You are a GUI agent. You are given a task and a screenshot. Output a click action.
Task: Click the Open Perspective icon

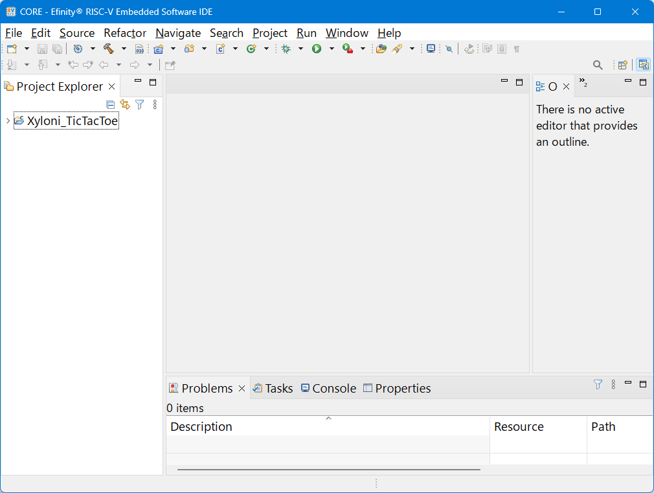pos(622,65)
